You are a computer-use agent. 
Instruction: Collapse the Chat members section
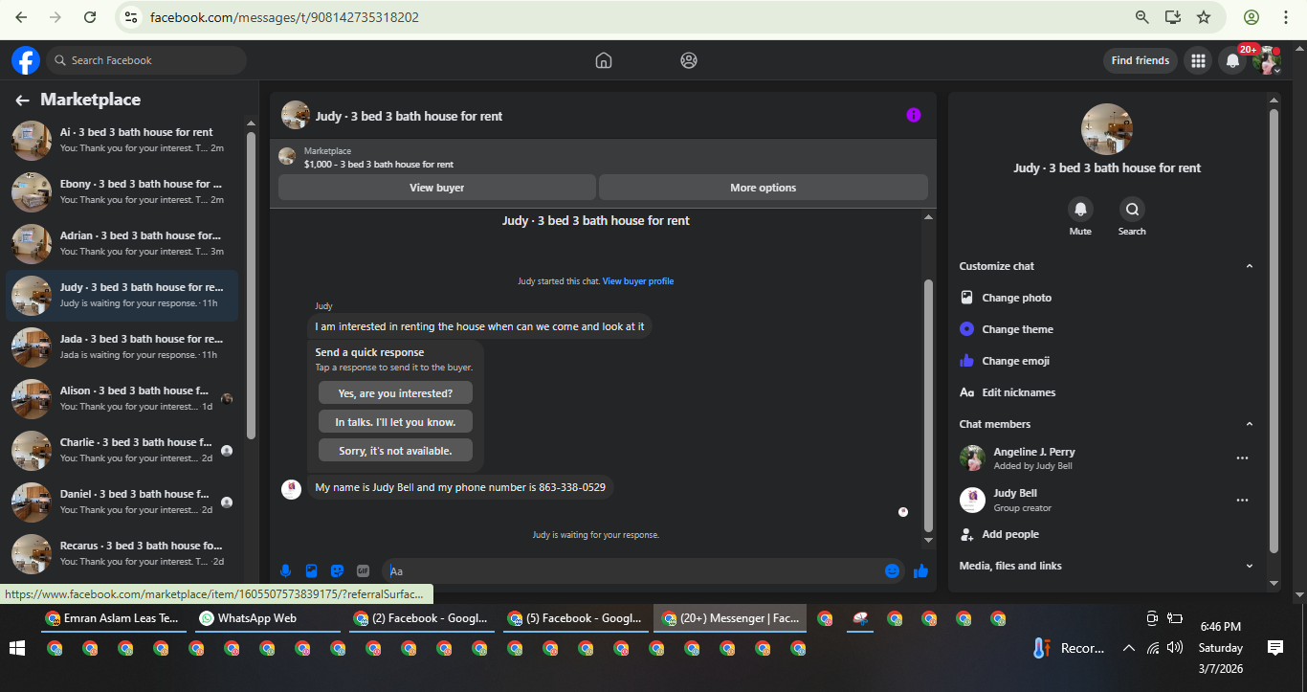click(1249, 424)
